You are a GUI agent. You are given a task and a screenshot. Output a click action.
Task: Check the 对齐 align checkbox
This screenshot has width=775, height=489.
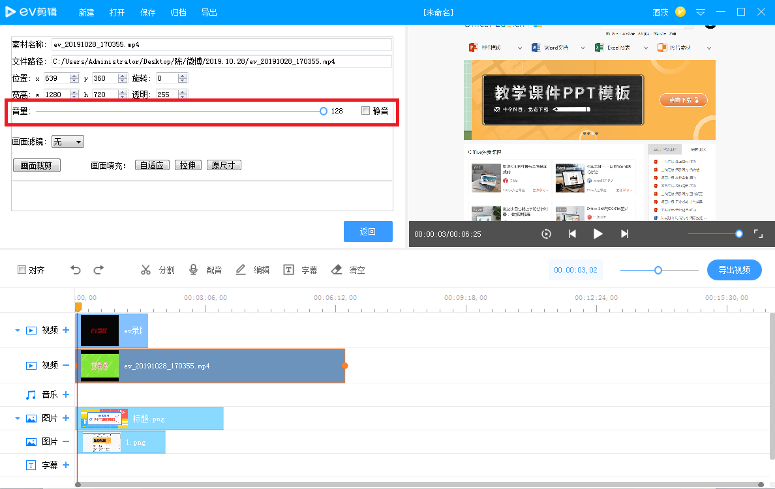click(x=22, y=270)
